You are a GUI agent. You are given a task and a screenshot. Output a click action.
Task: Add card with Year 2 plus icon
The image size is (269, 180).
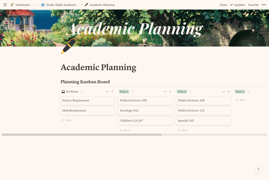point(228,92)
